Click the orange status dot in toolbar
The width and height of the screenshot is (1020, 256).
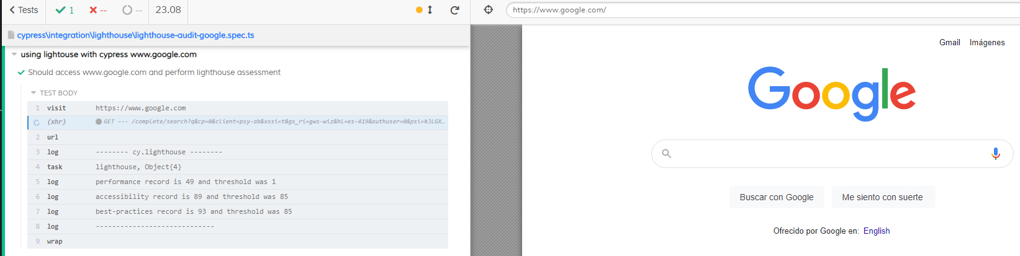419,10
